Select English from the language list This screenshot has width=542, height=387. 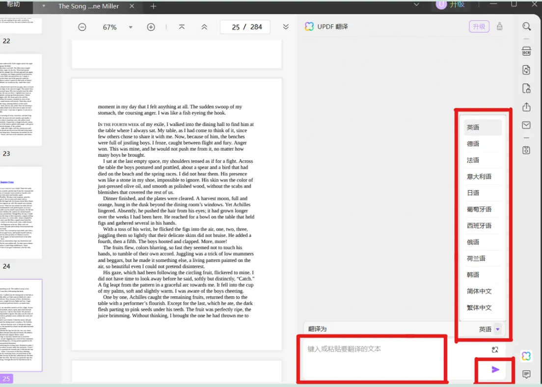tap(482, 128)
